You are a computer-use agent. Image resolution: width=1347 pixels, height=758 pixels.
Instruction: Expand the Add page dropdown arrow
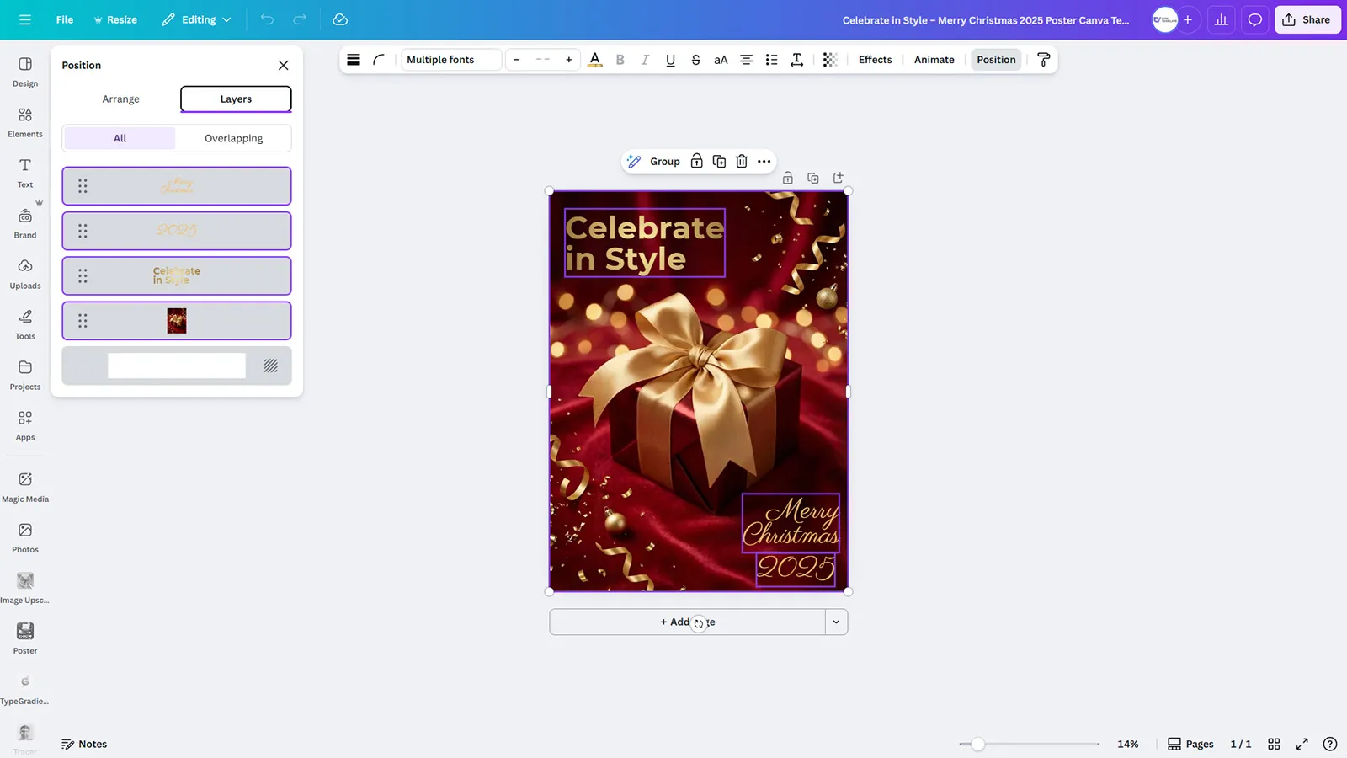pyautogui.click(x=836, y=622)
